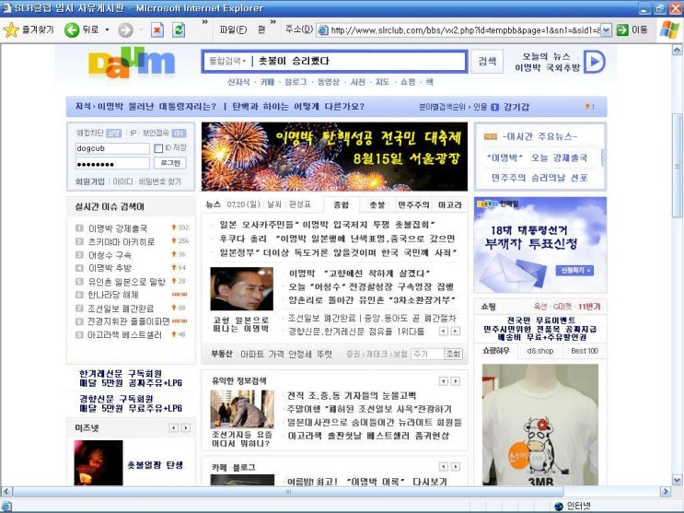
Task: Open the 이명박 강제출국 trending keyword
Action: point(118,228)
